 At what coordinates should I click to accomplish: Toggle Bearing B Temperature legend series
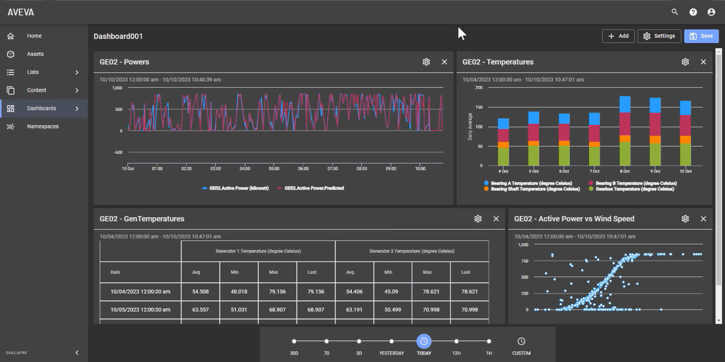pos(633,183)
